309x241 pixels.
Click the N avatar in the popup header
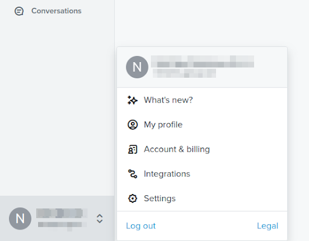[137, 67]
